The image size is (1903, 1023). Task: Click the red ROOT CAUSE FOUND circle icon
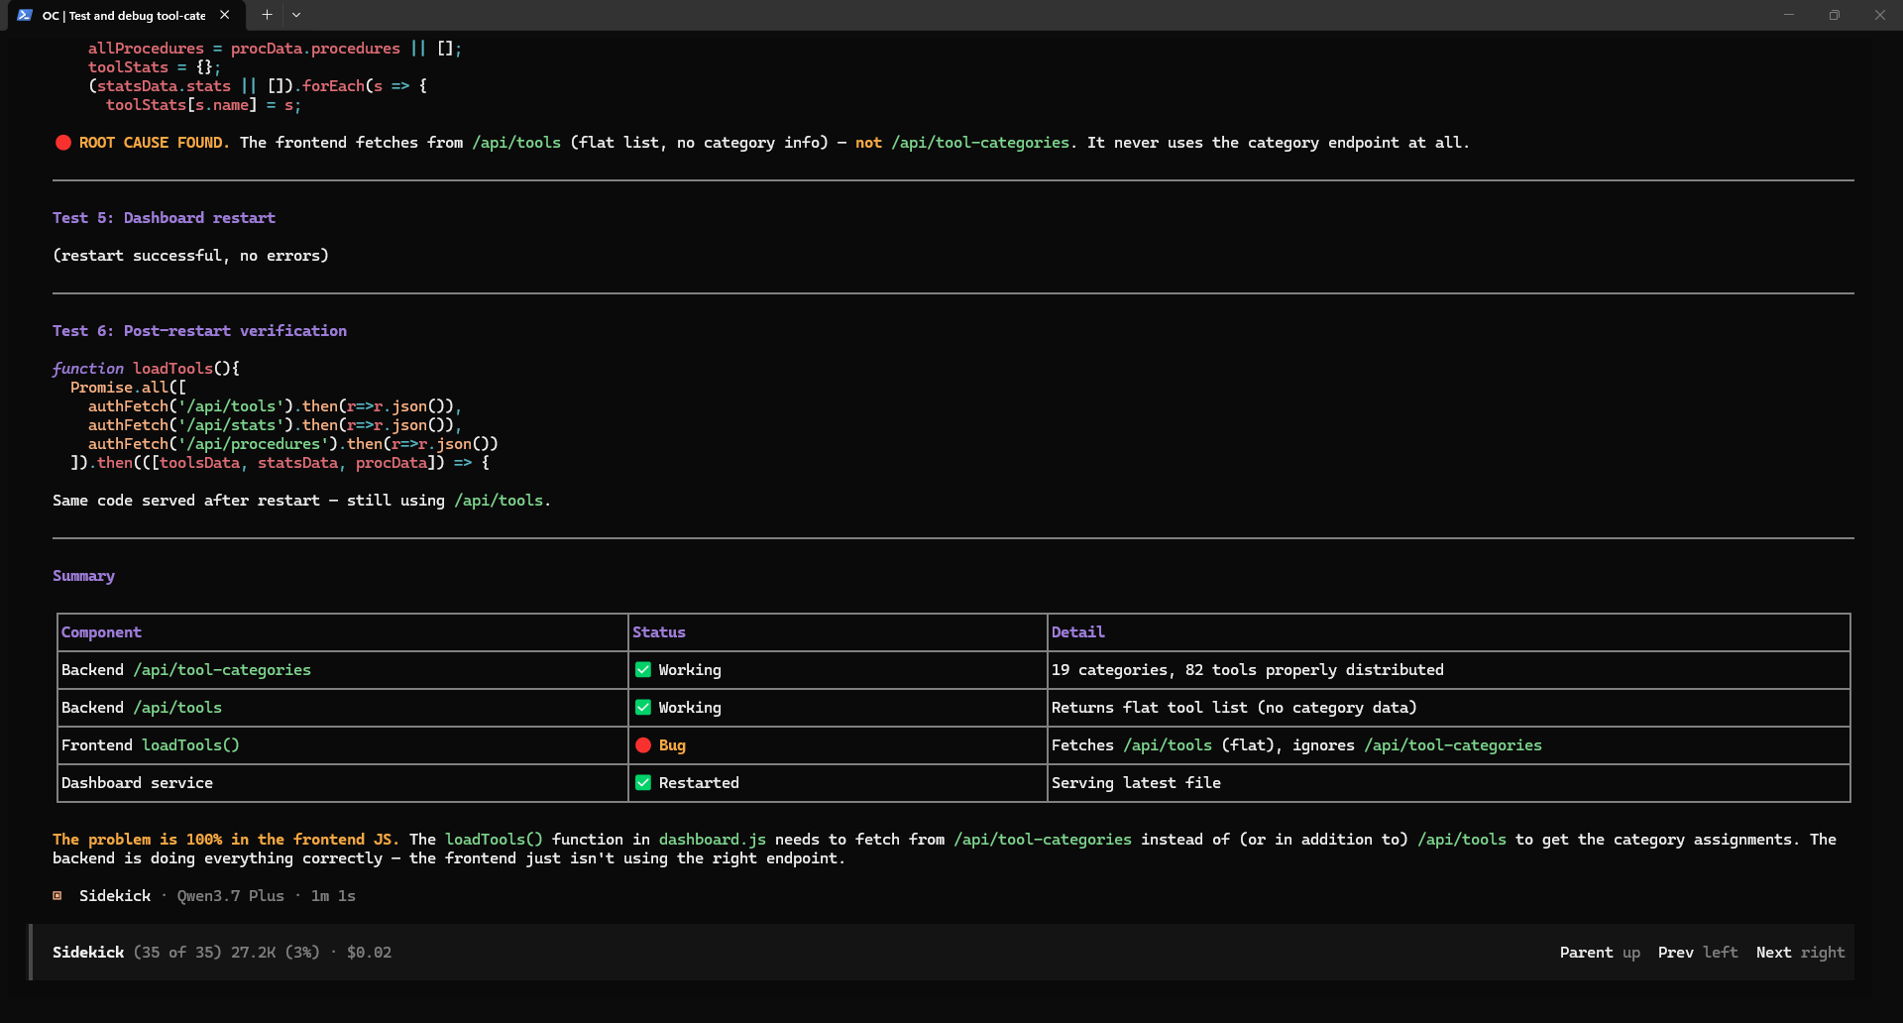(63, 143)
